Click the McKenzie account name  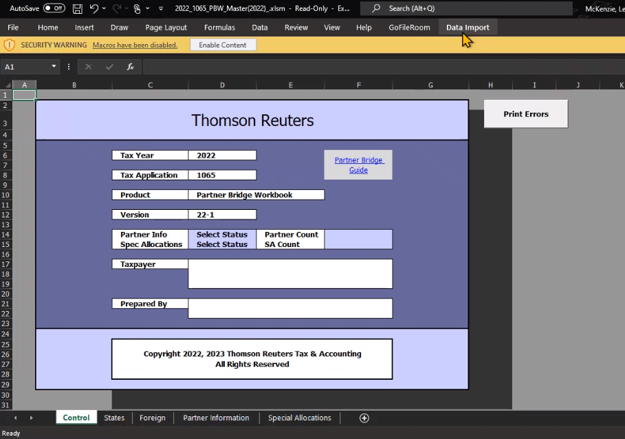tap(604, 9)
